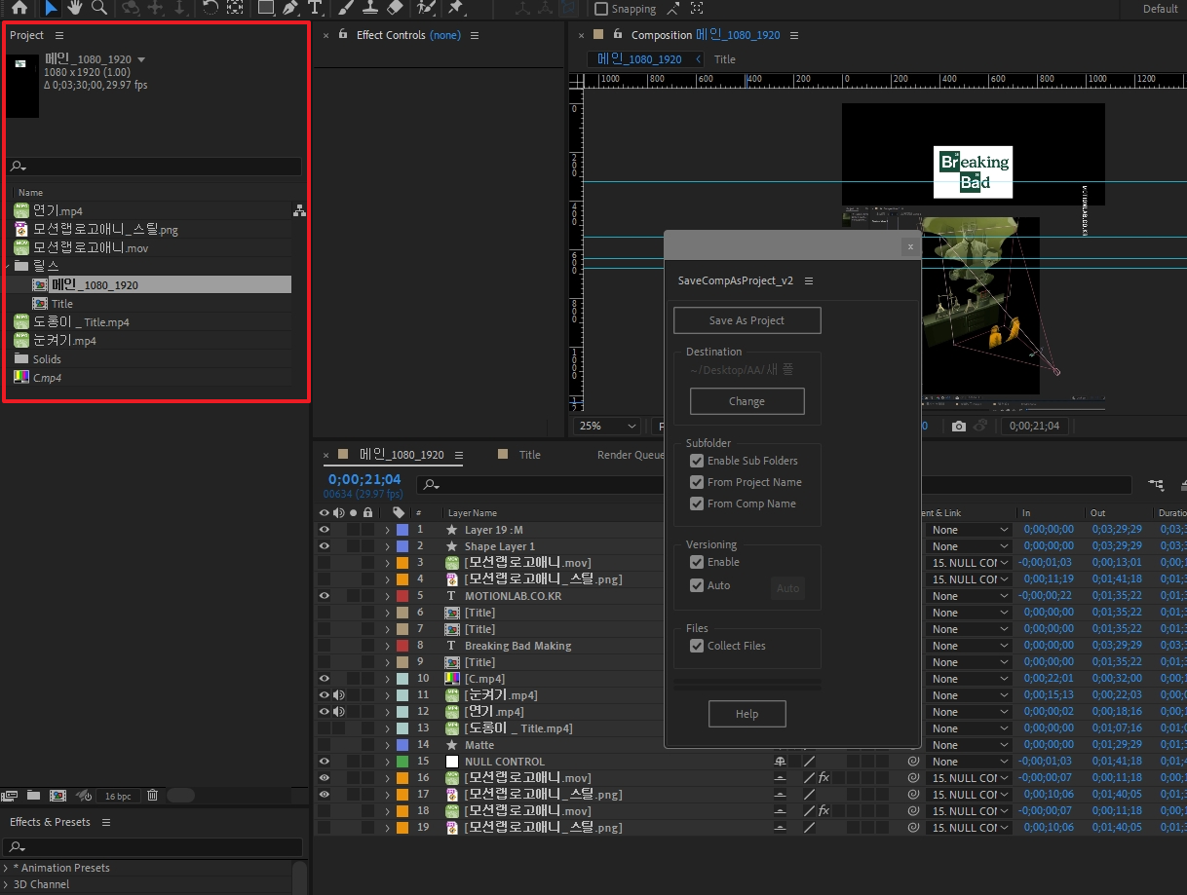The image size is (1187, 895).
Task: Disable the Enable Sub Folders checkbox
Action: 697,461
